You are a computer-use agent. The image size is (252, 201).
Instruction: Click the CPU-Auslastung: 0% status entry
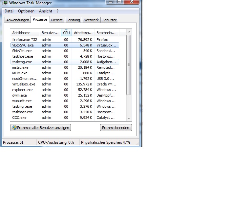pyautogui.click(x=56, y=142)
